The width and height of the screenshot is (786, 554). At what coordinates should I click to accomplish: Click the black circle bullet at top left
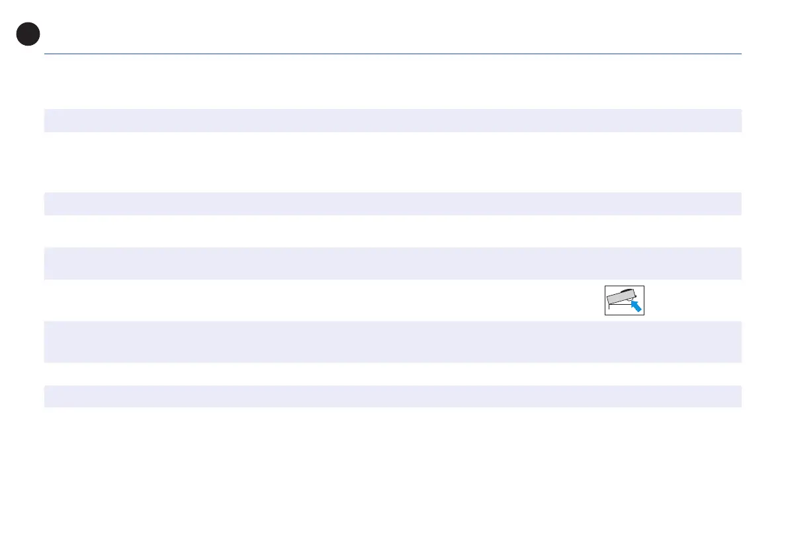pos(28,34)
